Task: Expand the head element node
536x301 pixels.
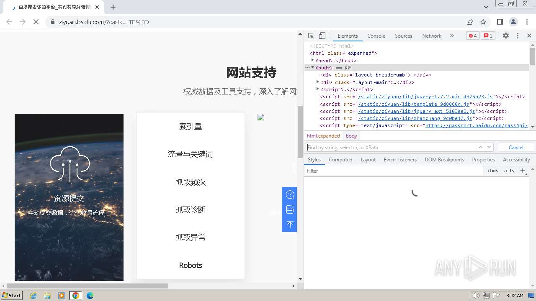Action: [313, 60]
